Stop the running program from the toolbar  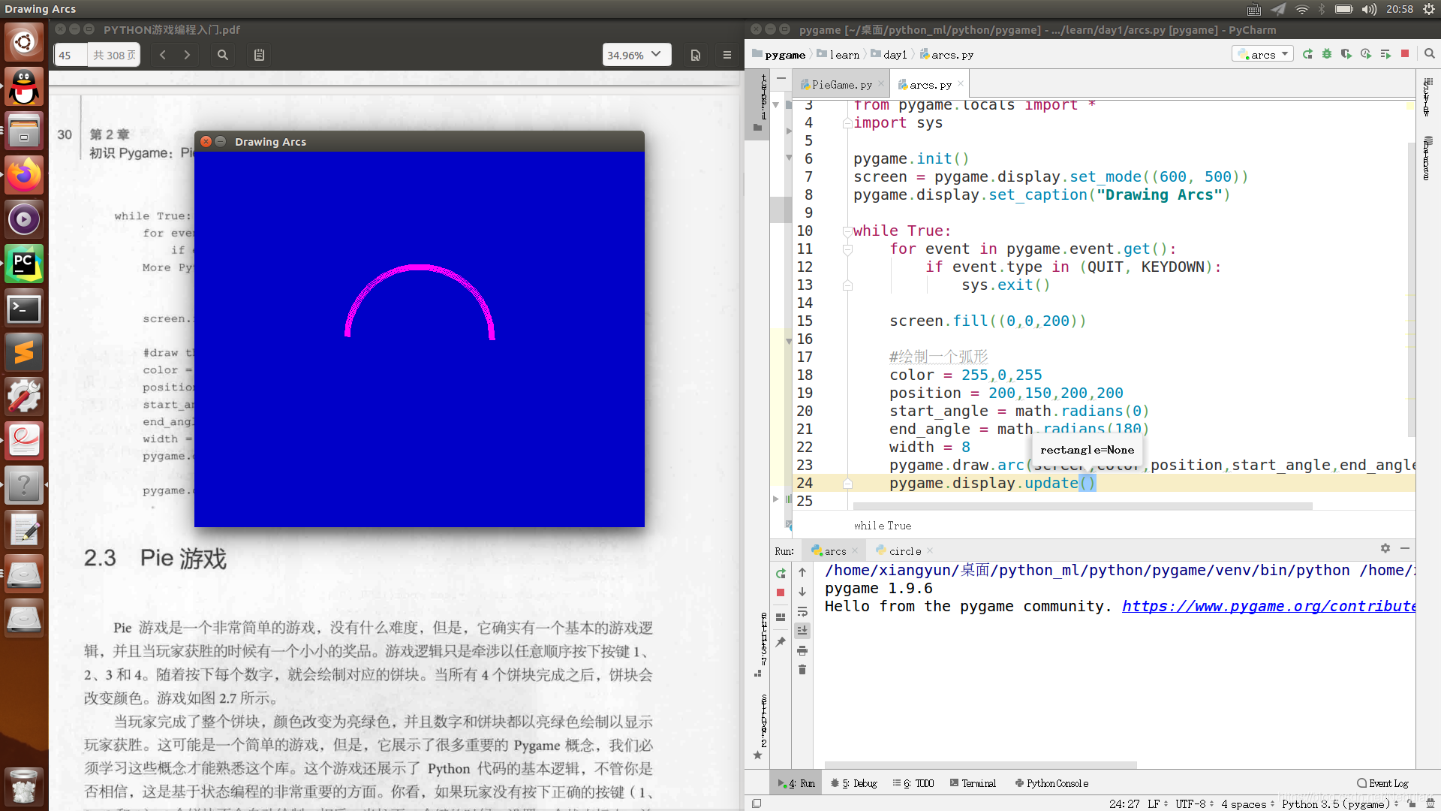tap(1405, 54)
